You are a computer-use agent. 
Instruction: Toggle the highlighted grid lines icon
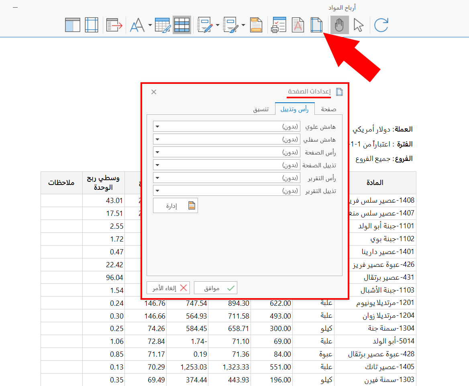point(182,25)
